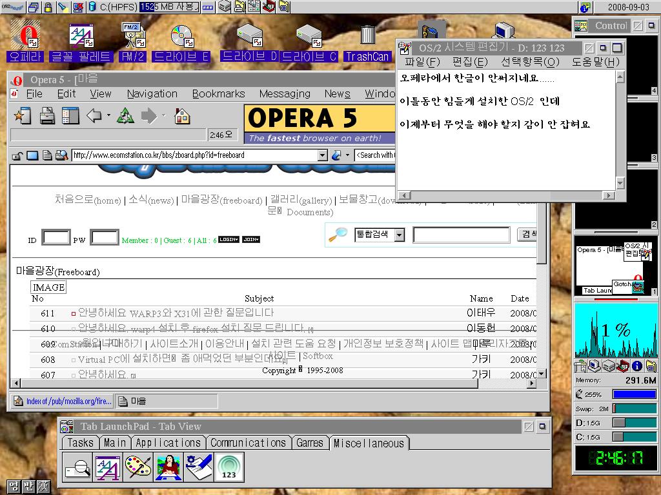Image resolution: width=661 pixels, height=495 pixels.
Task: Launch the paint palette icon in Tab LaunchPad
Action: (138, 467)
